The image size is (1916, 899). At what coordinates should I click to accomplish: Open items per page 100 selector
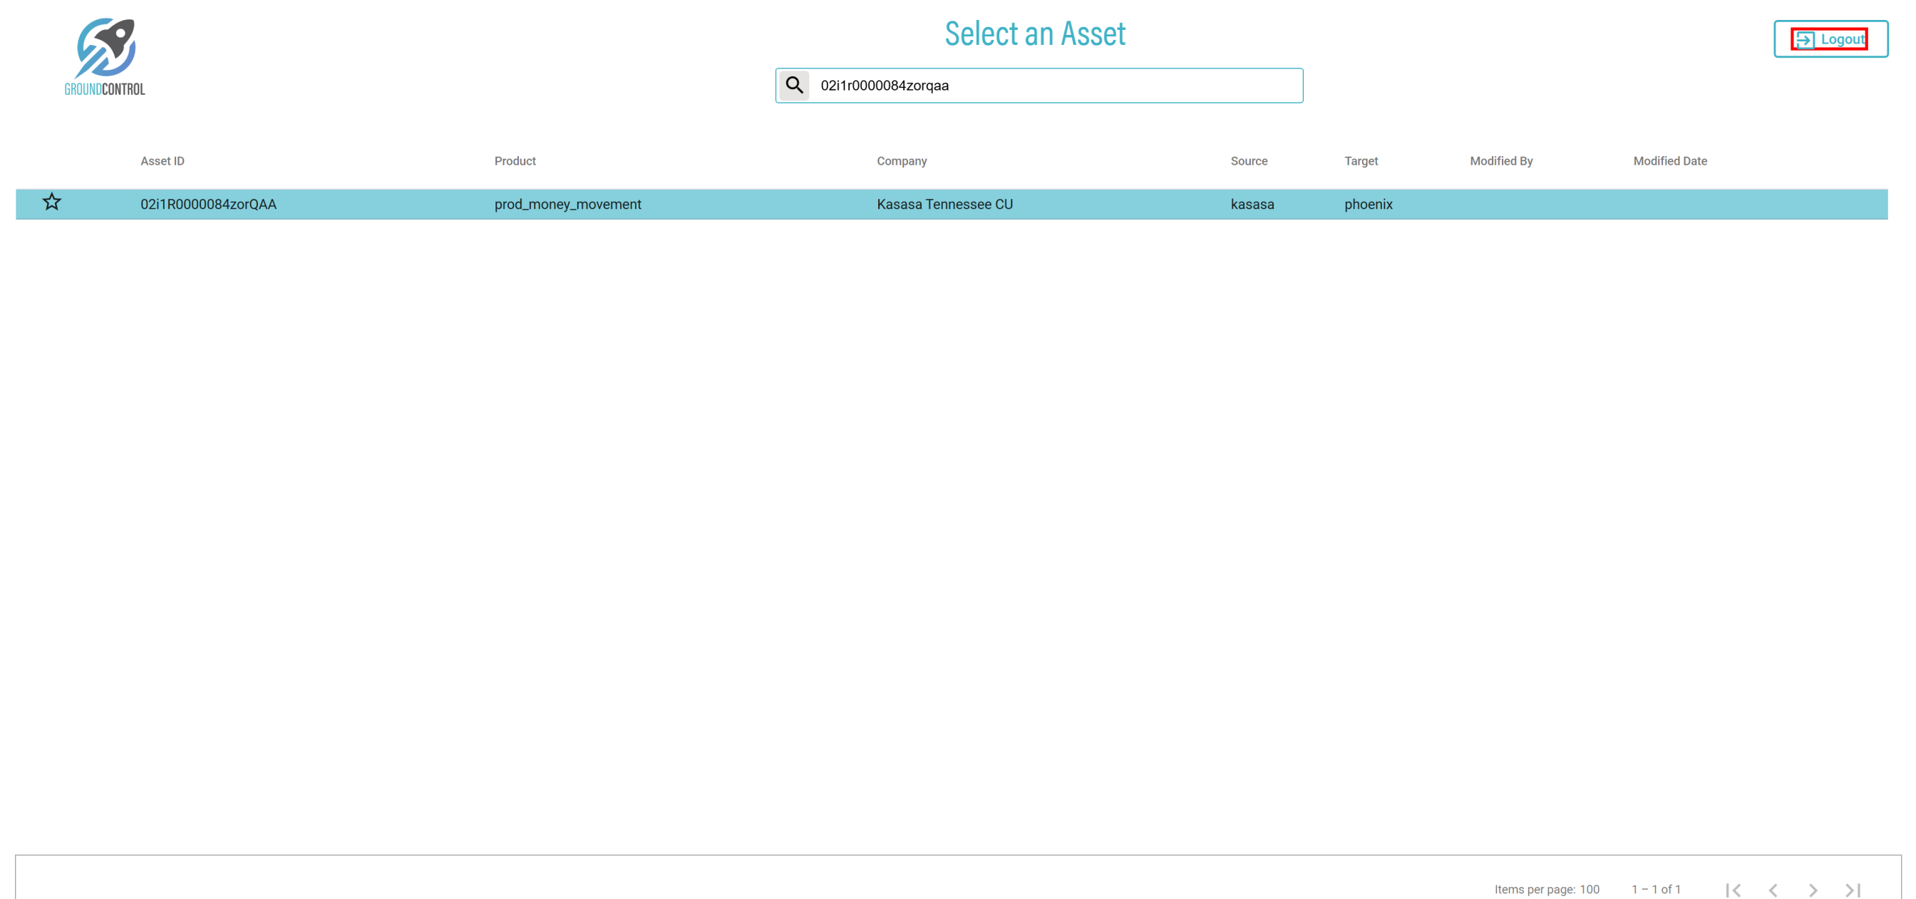point(1589,889)
